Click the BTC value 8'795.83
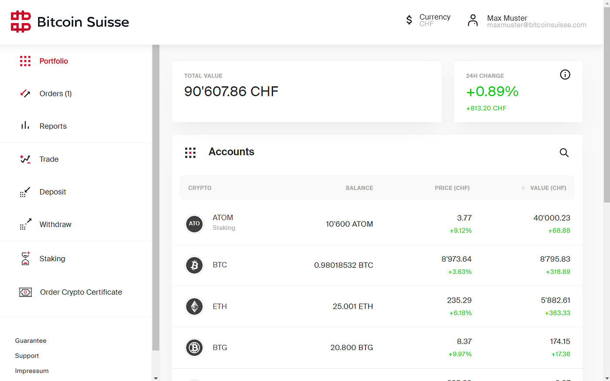This screenshot has width=610, height=381. tap(555, 259)
